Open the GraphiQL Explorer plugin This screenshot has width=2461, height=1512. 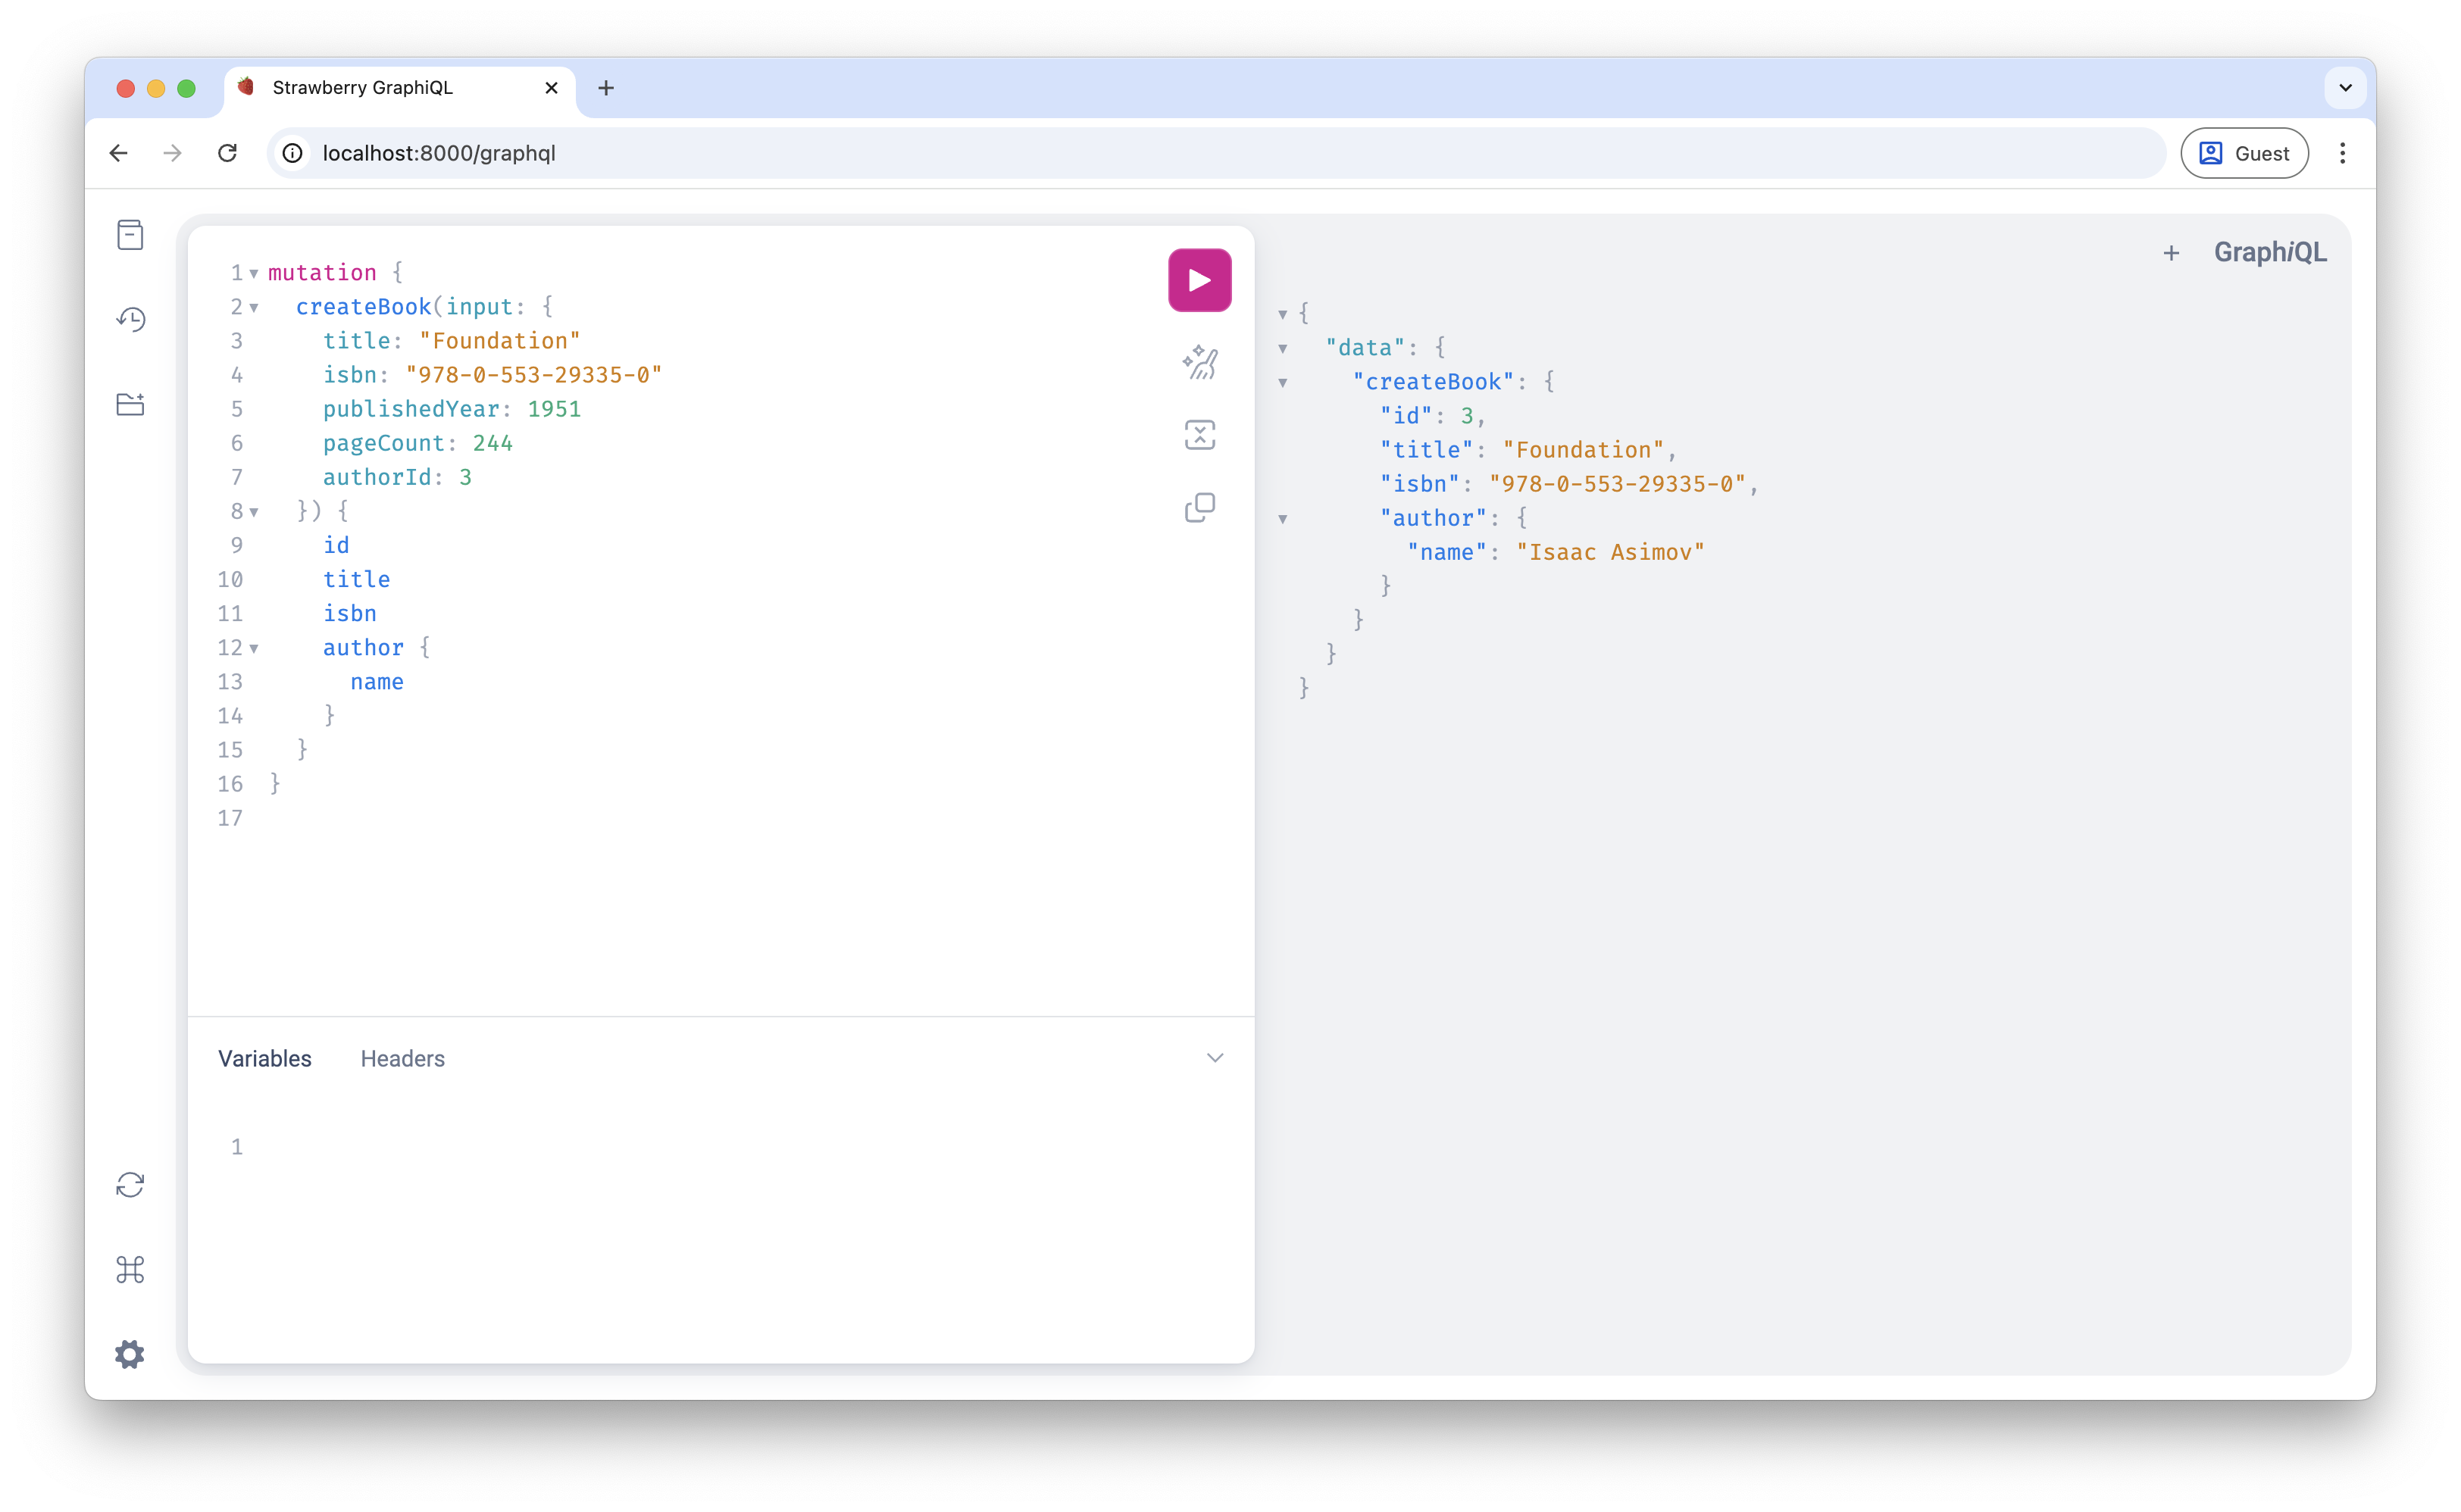[x=130, y=404]
